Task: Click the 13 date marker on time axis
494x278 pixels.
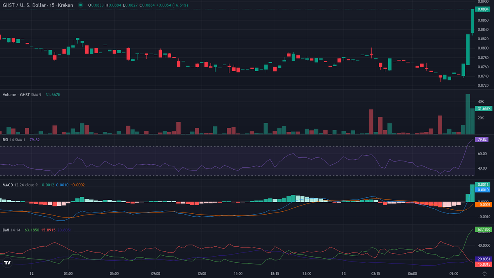Action: pyautogui.click(x=343, y=273)
